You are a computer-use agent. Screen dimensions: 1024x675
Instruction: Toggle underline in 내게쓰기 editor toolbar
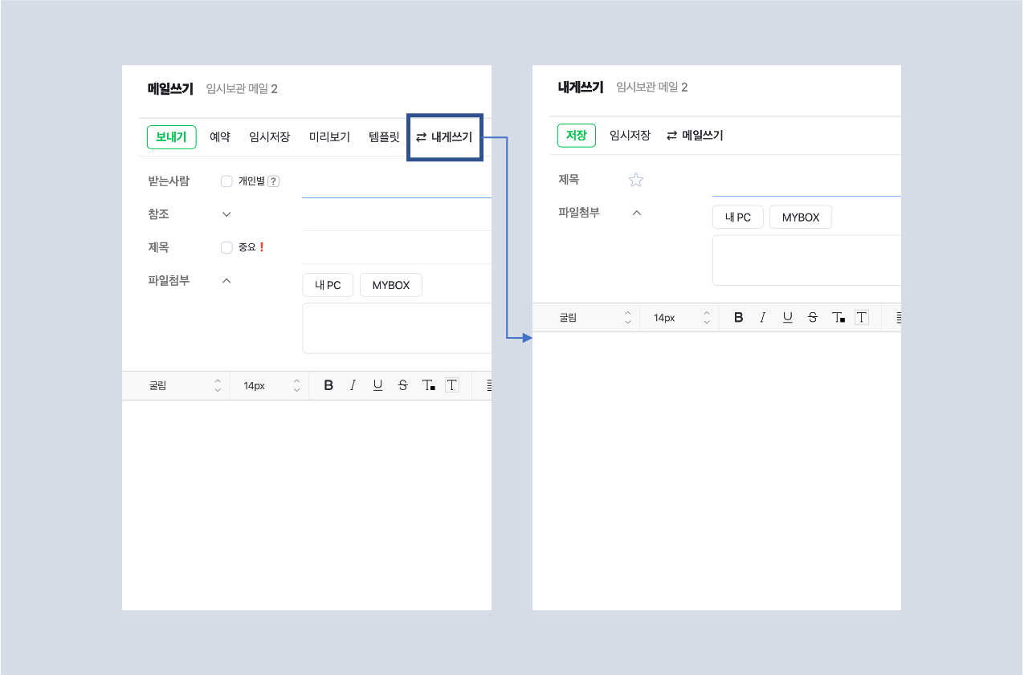point(788,318)
